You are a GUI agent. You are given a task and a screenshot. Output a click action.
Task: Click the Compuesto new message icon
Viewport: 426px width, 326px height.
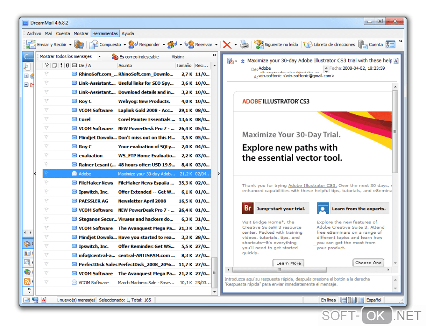(x=94, y=45)
